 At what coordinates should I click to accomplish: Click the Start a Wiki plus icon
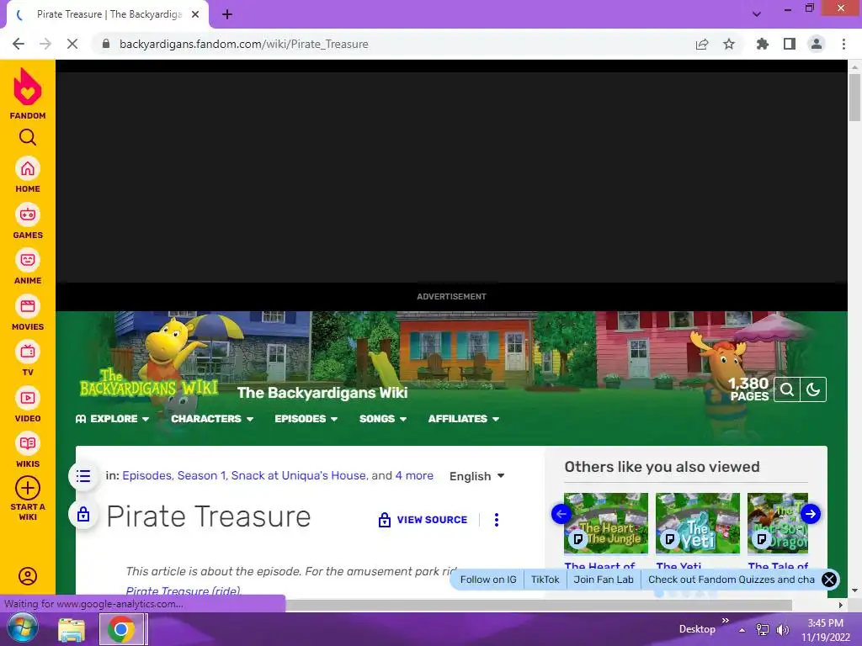(x=28, y=488)
